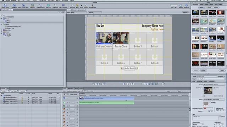Click the Button 3 drop zone arrow

click(x=138, y=40)
